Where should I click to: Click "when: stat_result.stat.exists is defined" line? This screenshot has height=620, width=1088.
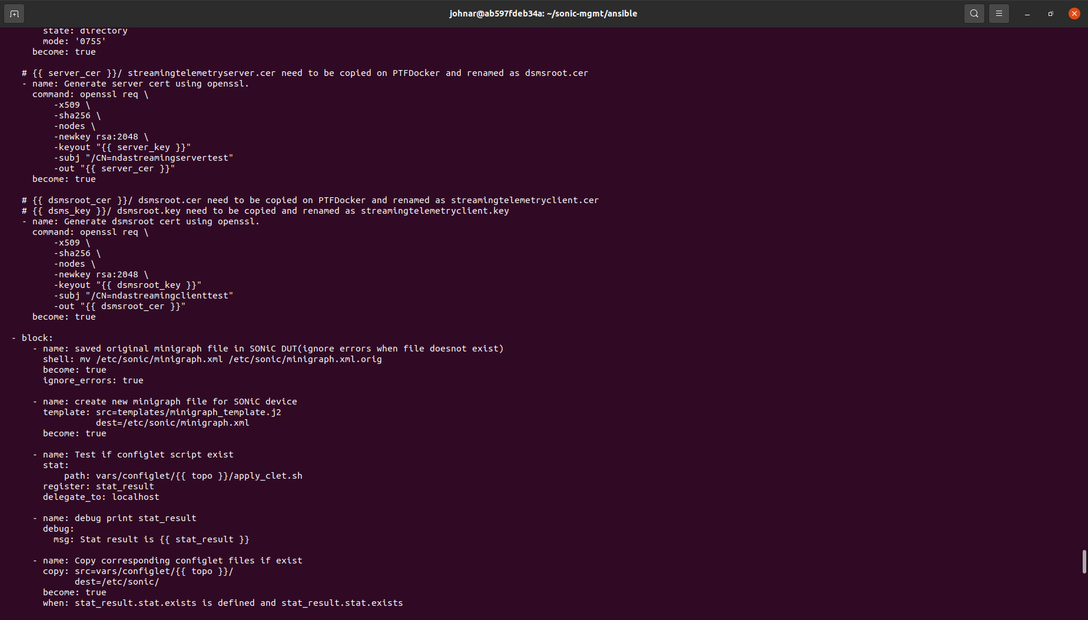223,603
